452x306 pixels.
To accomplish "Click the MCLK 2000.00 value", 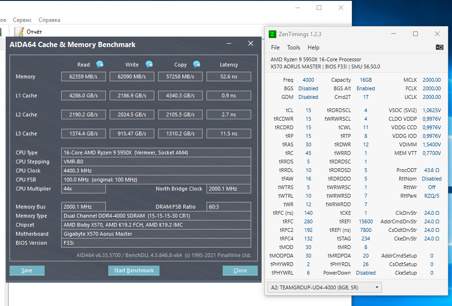I will [x=432, y=80].
